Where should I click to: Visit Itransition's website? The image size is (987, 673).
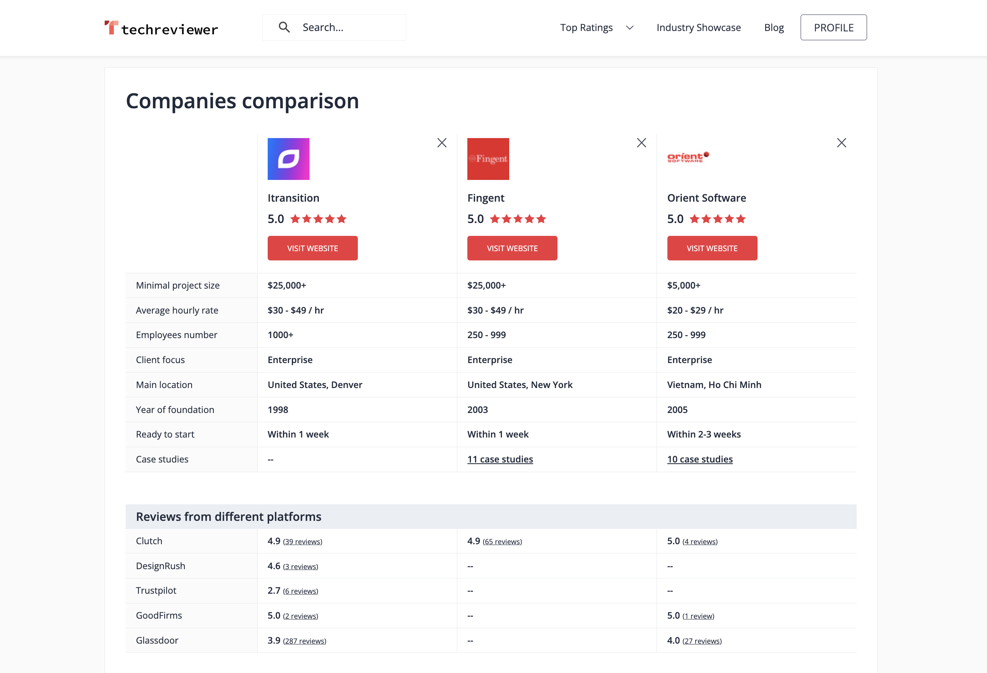313,248
